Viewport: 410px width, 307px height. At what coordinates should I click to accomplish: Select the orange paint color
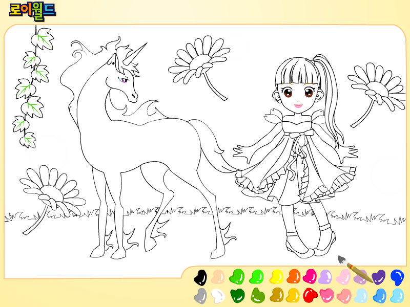[x=293, y=276]
